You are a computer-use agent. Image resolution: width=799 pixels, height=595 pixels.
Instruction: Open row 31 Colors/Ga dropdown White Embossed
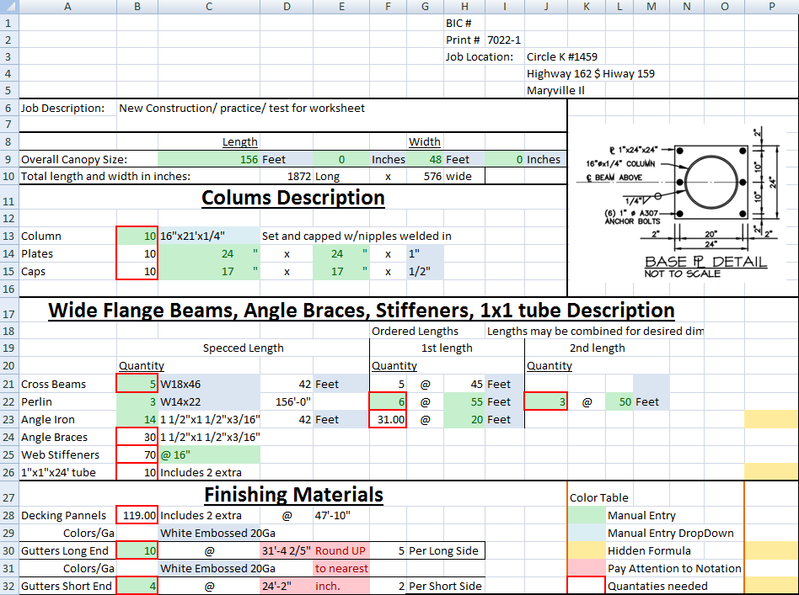point(209,568)
